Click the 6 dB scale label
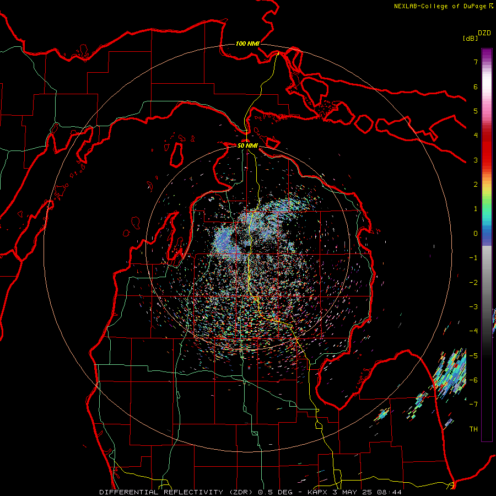Viewport: 496px width, 496px height. (x=476, y=87)
